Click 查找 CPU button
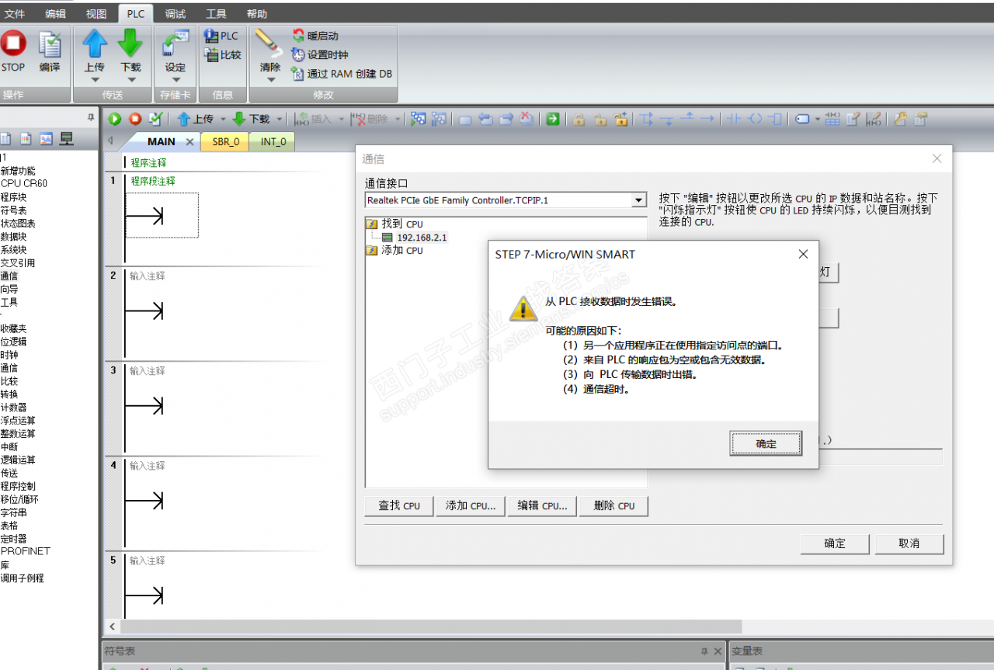The height and width of the screenshot is (670, 994). [399, 505]
